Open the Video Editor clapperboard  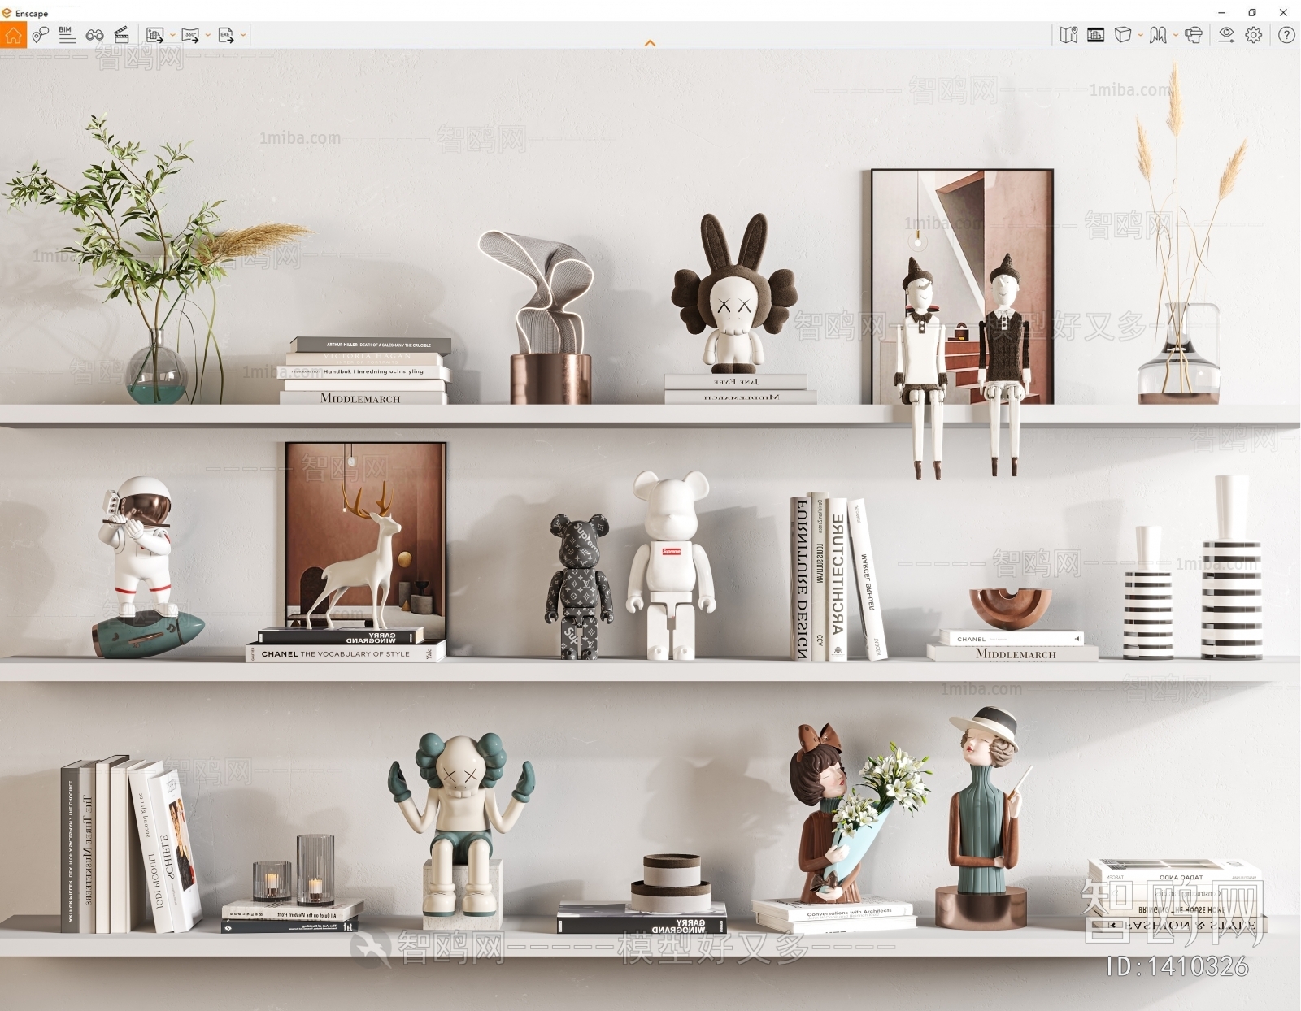[x=121, y=34]
